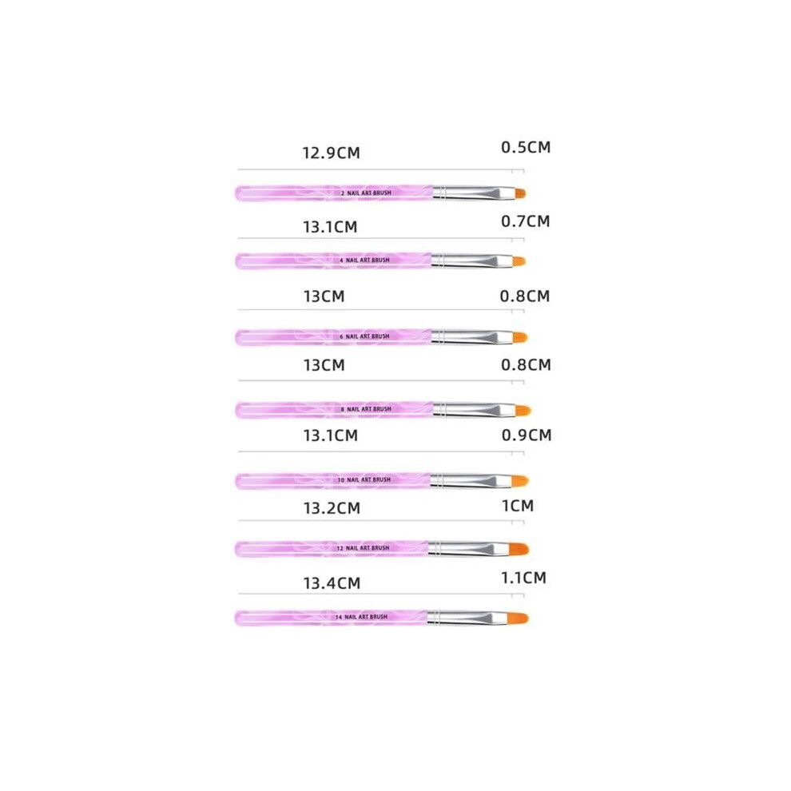Viewport: 791px width, 791px height.
Task: Select the 13.4CM length label
Action: [332, 583]
